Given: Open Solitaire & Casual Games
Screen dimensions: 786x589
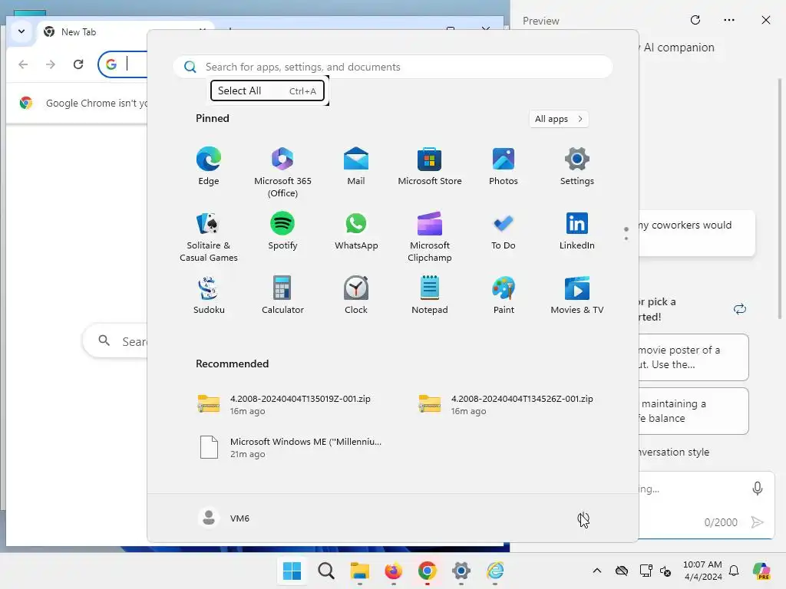Looking at the screenshot, I should [209, 237].
